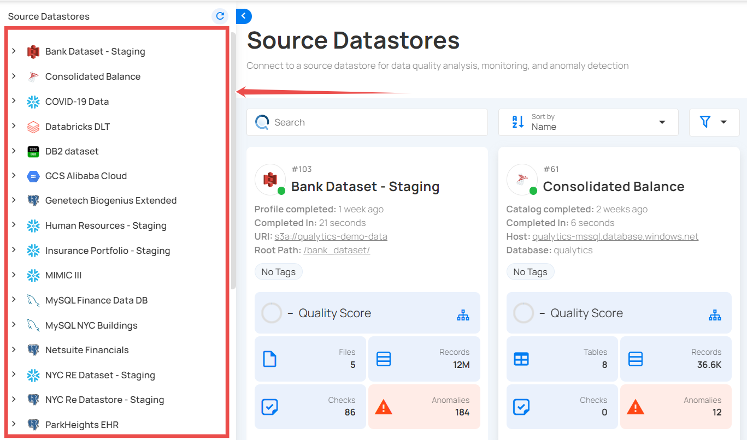Click the MySQL NYC Buildings dolphin icon
Viewport: 747px width, 440px height.
coord(33,326)
